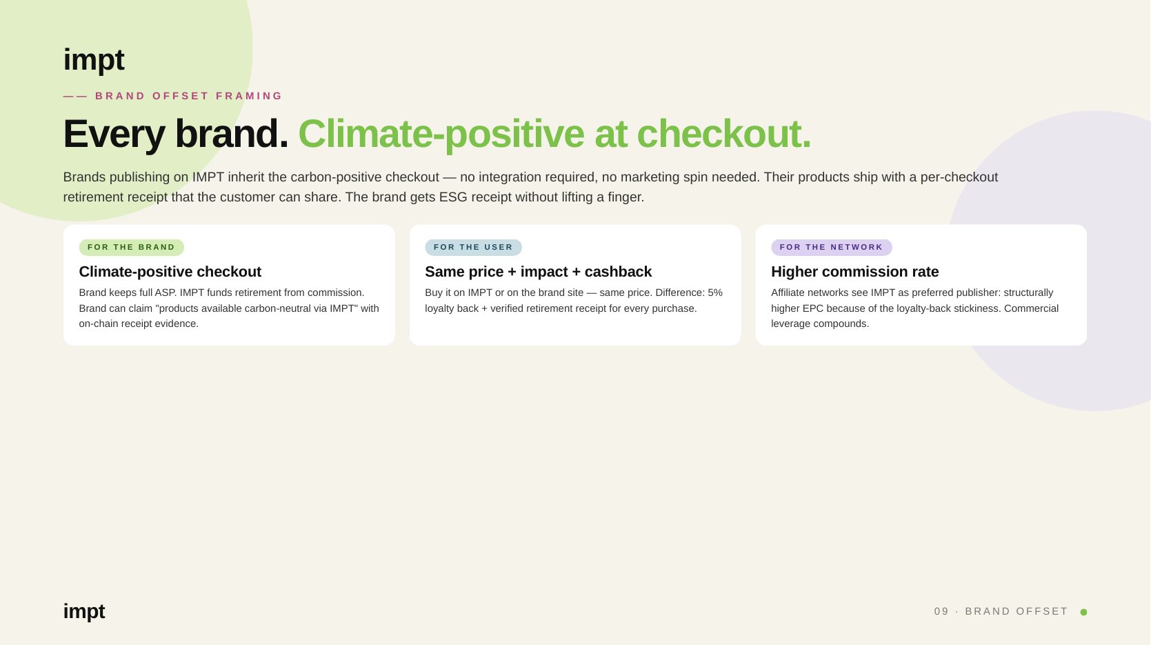This screenshot has width=1151, height=645.
Task: Click the BRAND OFFSET FRAMING section label
Action: click(x=189, y=96)
